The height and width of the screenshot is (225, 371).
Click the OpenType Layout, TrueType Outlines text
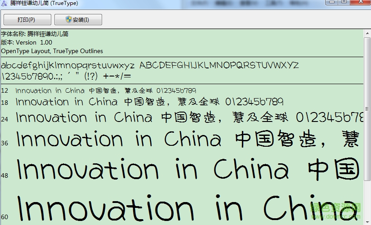52,51
